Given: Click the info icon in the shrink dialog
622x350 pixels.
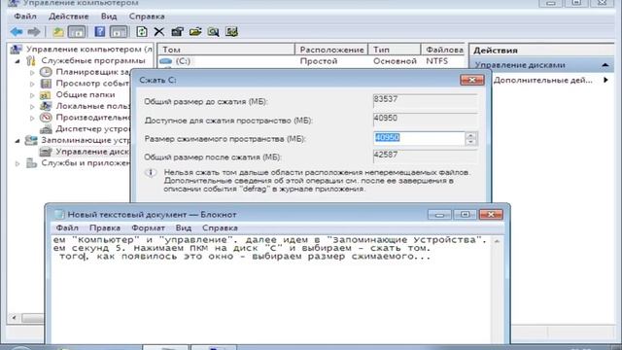Looking at the screenshot, I should click(x=151, y=173).
